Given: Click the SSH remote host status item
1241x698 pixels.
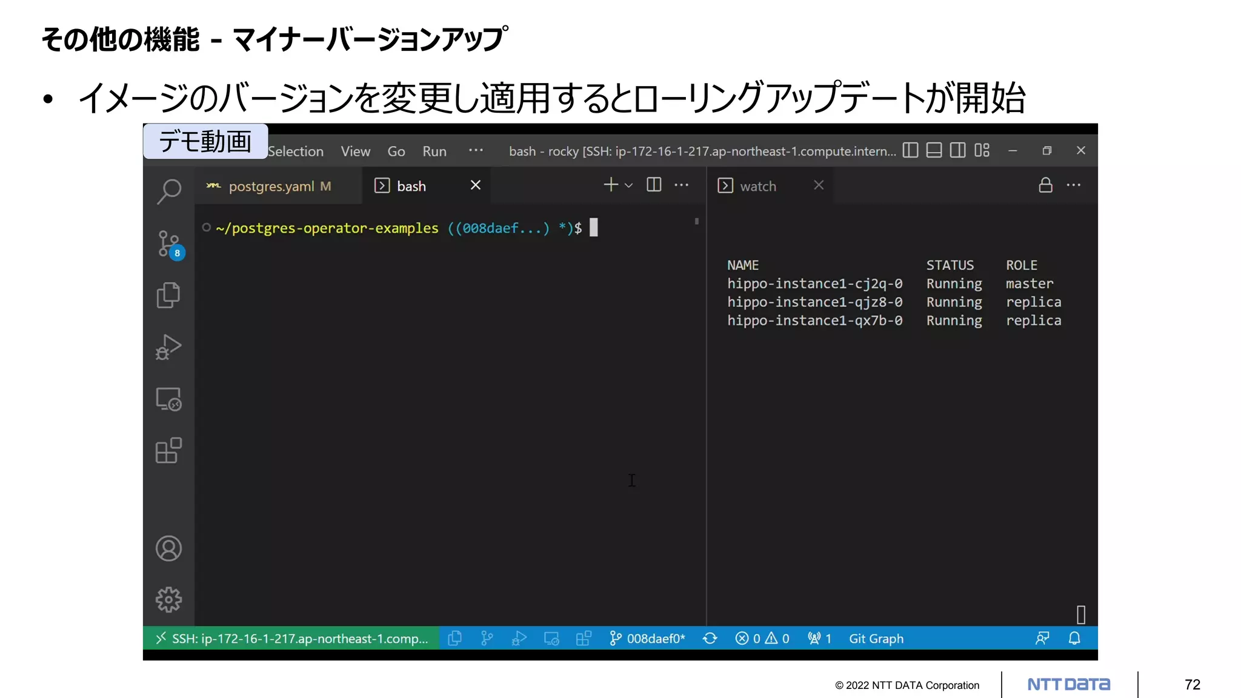Looking at the screenshot, I should pyautogui.click(x=291, y=638).
